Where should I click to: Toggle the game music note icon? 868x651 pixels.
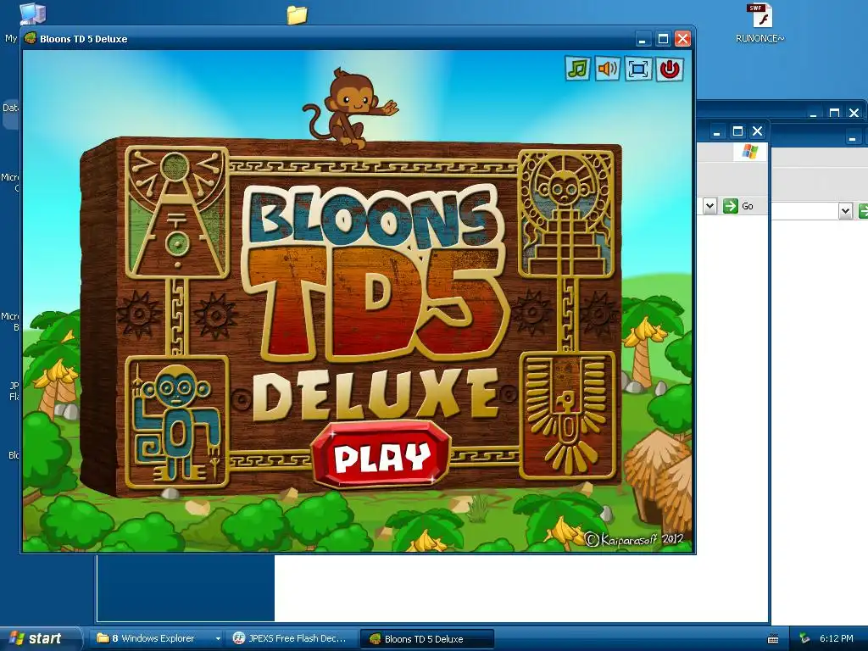(x=577, y=70)
